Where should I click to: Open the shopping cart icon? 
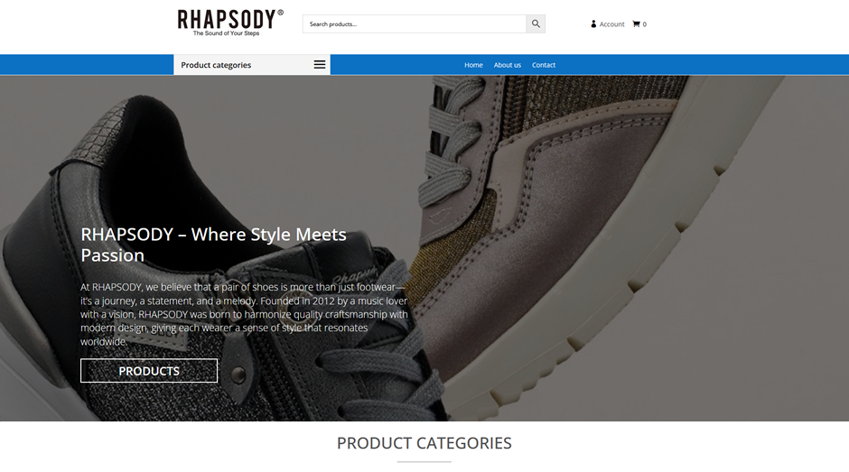point(636,23)
